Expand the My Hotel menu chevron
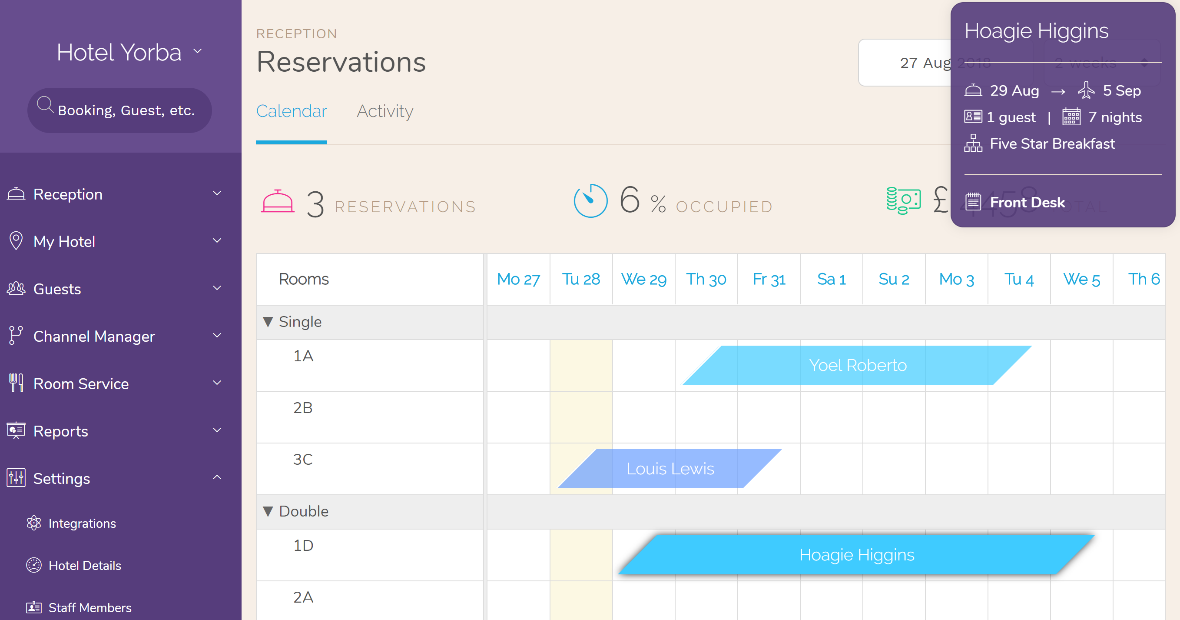Viewport: 1180px width, 620px height. click(x=217, y=240)
